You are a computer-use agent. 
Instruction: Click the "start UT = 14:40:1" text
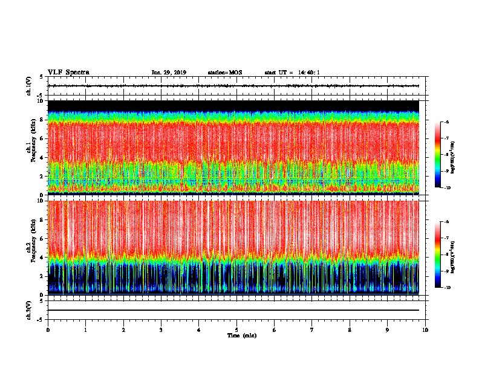[292, 73]
